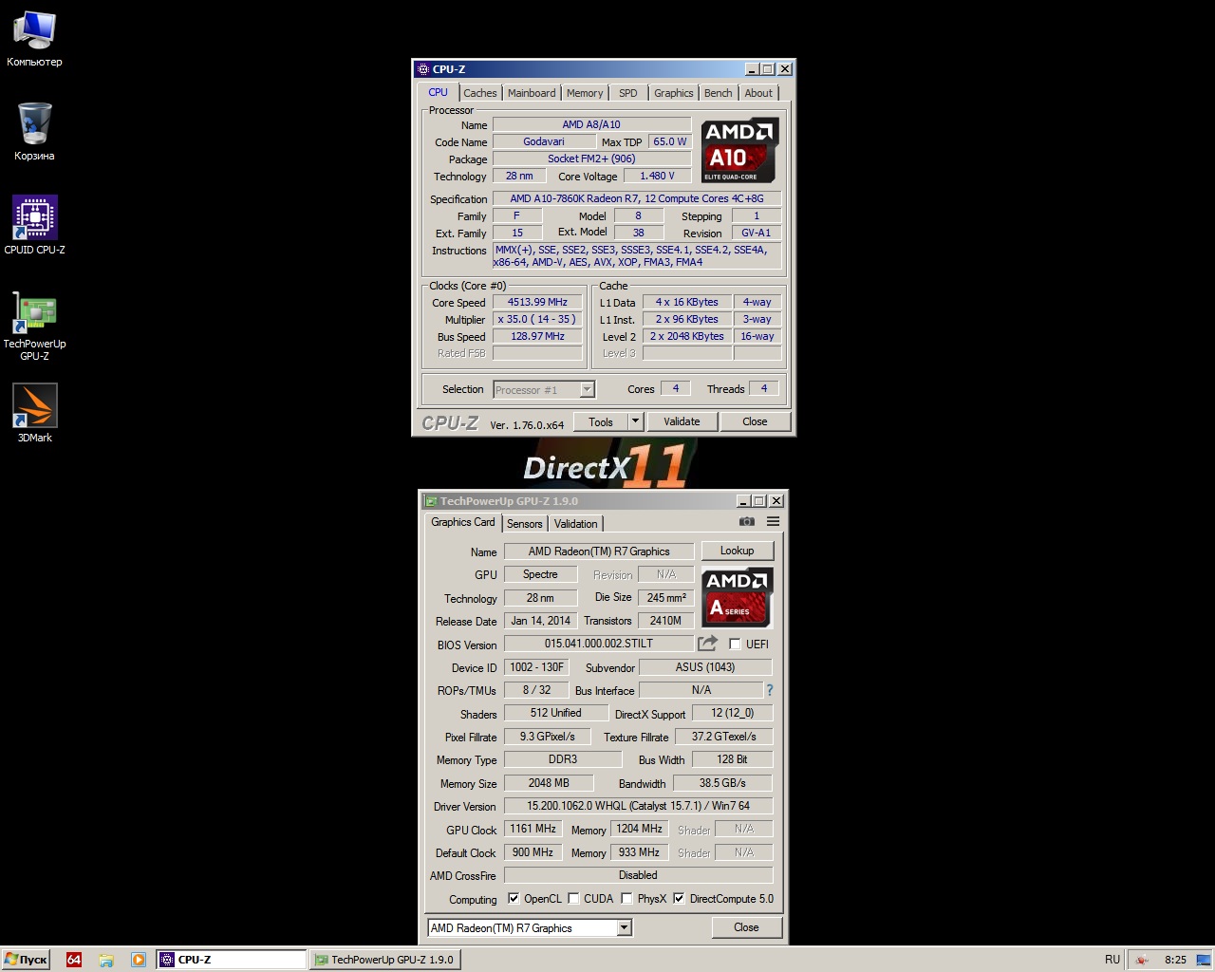Image resolution: width=1215 pixels, height=972 pixels.
Task: Switch to the Graphics tab in CPU-Z
Action: click(x=674, y=93)
